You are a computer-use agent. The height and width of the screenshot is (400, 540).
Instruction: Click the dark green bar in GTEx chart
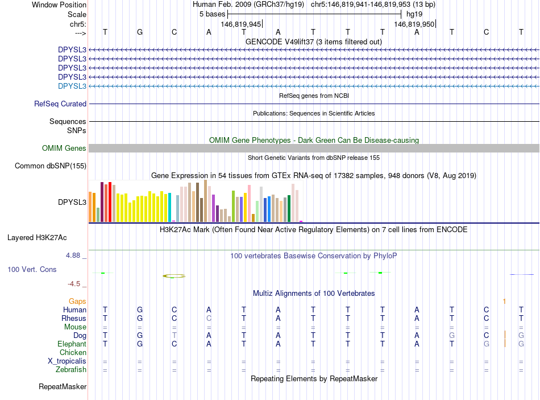pyautogui.click(x=289, y=209)
